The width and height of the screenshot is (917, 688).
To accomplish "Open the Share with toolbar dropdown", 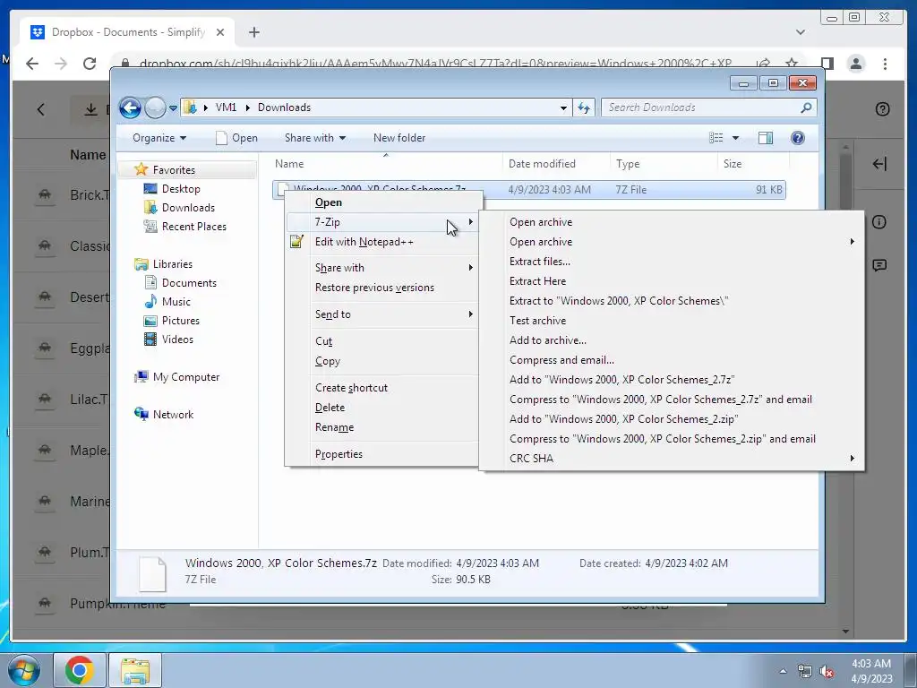I will pyautogui.click(x=315, y=138).
